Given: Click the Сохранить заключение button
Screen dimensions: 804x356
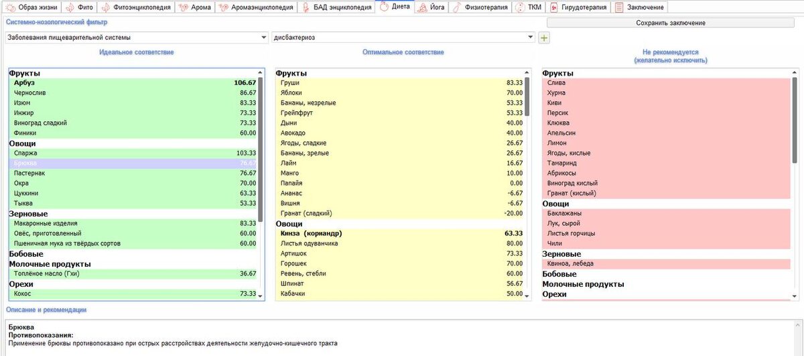Looking at the screenshot, I should point(671,22).
